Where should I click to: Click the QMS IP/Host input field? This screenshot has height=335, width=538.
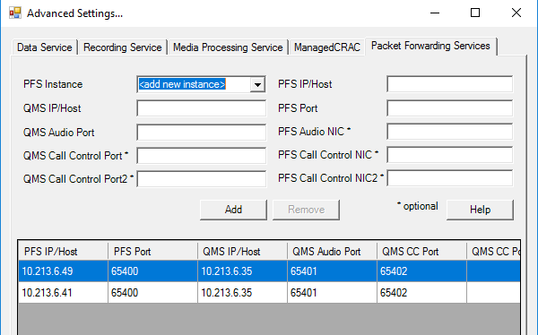coord(202,108)
